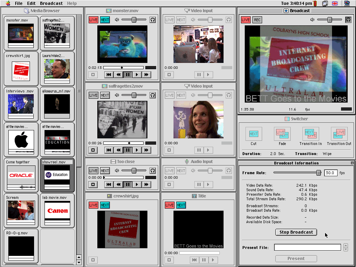
Task: Toggle the REC button in the Broadcast window
Action: (x=257, y=20)
